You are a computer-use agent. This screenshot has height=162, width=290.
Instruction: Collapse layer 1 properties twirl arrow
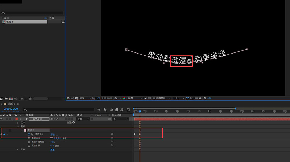click(x=14, y=119)
